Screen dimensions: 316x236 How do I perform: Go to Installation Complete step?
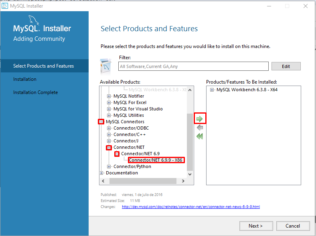(35, 92)
